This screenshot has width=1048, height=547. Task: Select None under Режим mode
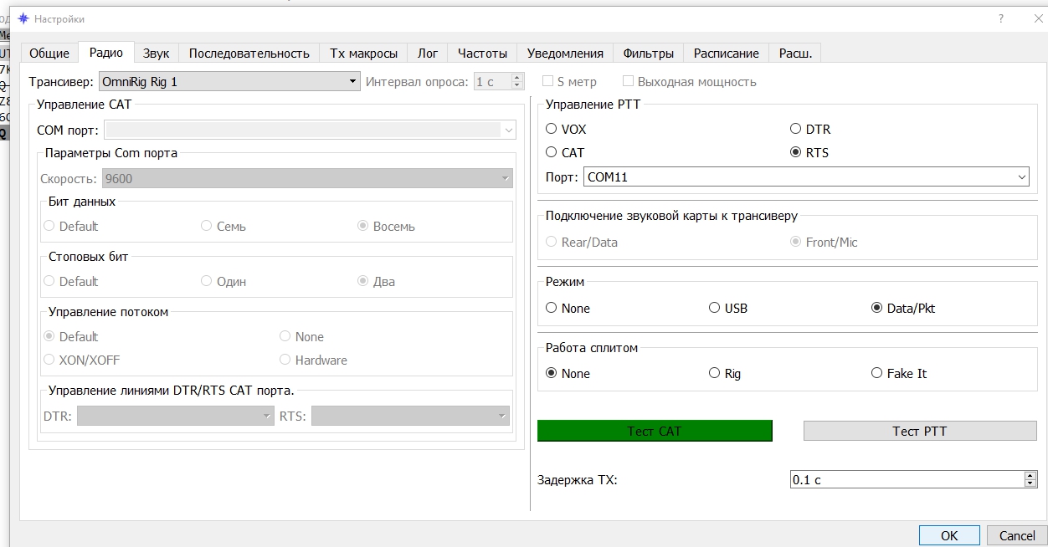[x=551, y=308]
